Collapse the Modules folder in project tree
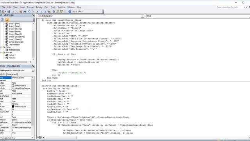The width and height of the screenshot is (250, 141). coord(1,52)
